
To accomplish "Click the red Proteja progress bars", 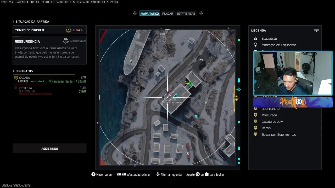I will [x=35, y=94].
